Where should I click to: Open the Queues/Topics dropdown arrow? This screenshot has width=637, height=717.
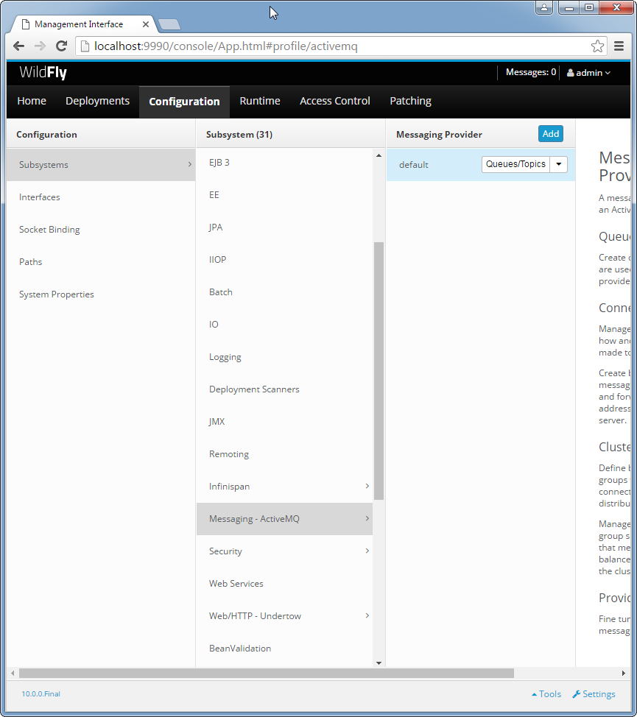point(558,165)
